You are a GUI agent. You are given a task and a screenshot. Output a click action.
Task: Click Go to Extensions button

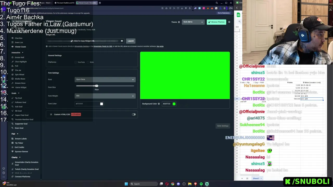click(x=224, y=13)
